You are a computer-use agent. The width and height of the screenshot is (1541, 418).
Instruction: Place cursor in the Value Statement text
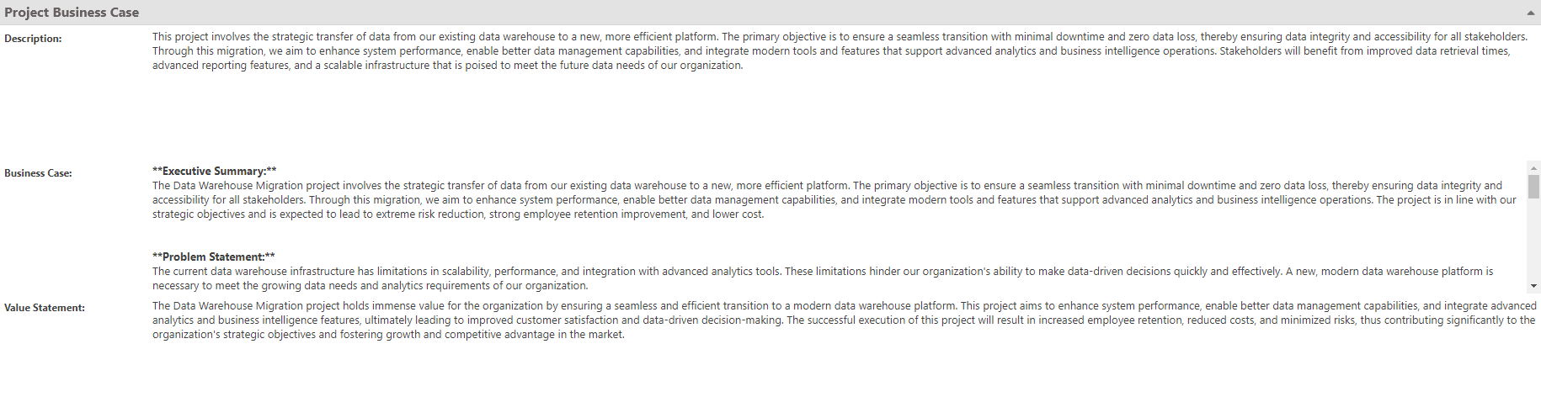point(844,320)
